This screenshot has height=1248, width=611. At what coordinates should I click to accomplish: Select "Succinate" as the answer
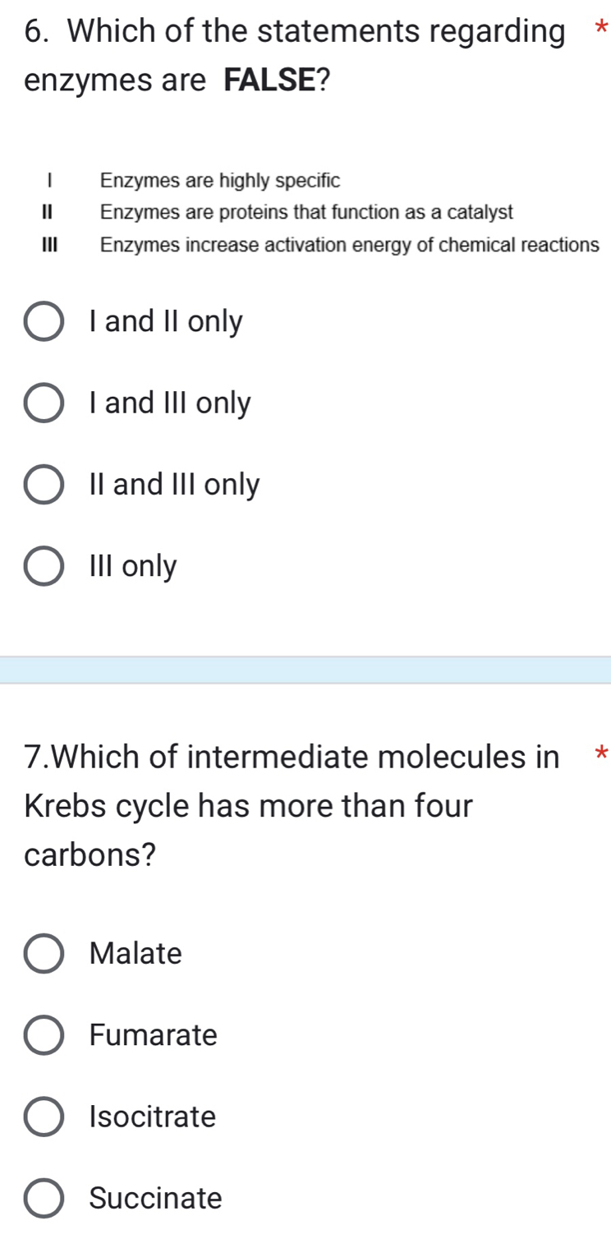click(x=45, y=1199)
